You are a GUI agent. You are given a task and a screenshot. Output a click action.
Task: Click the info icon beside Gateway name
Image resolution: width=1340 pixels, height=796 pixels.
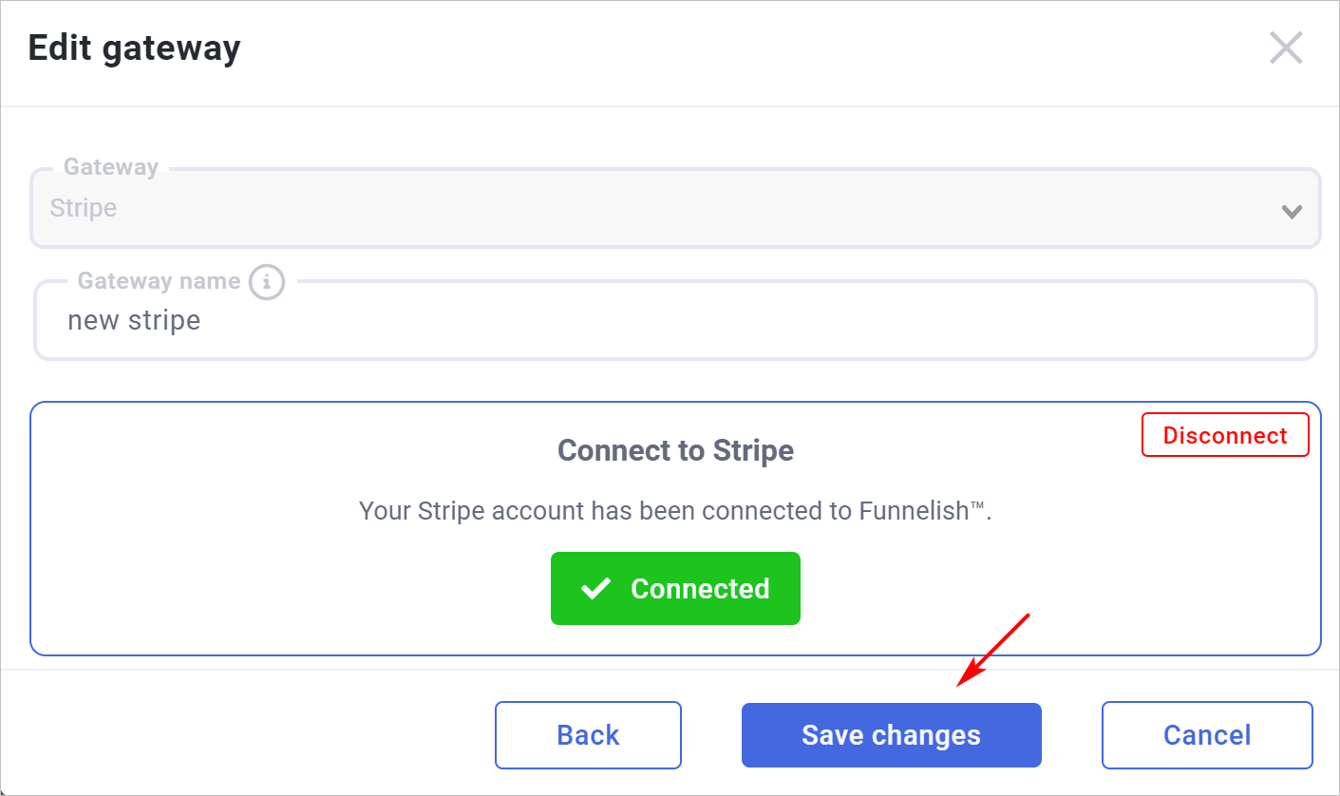coord(267,282)
